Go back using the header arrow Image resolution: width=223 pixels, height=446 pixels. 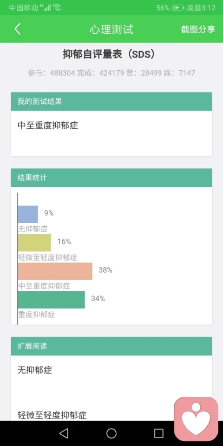(18, 29)
